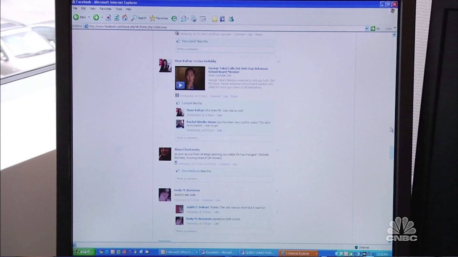Open Judith F. Dolkart's profile link
Image resolution: width=458 pixels, height=257 pixels.
point(198,207)
